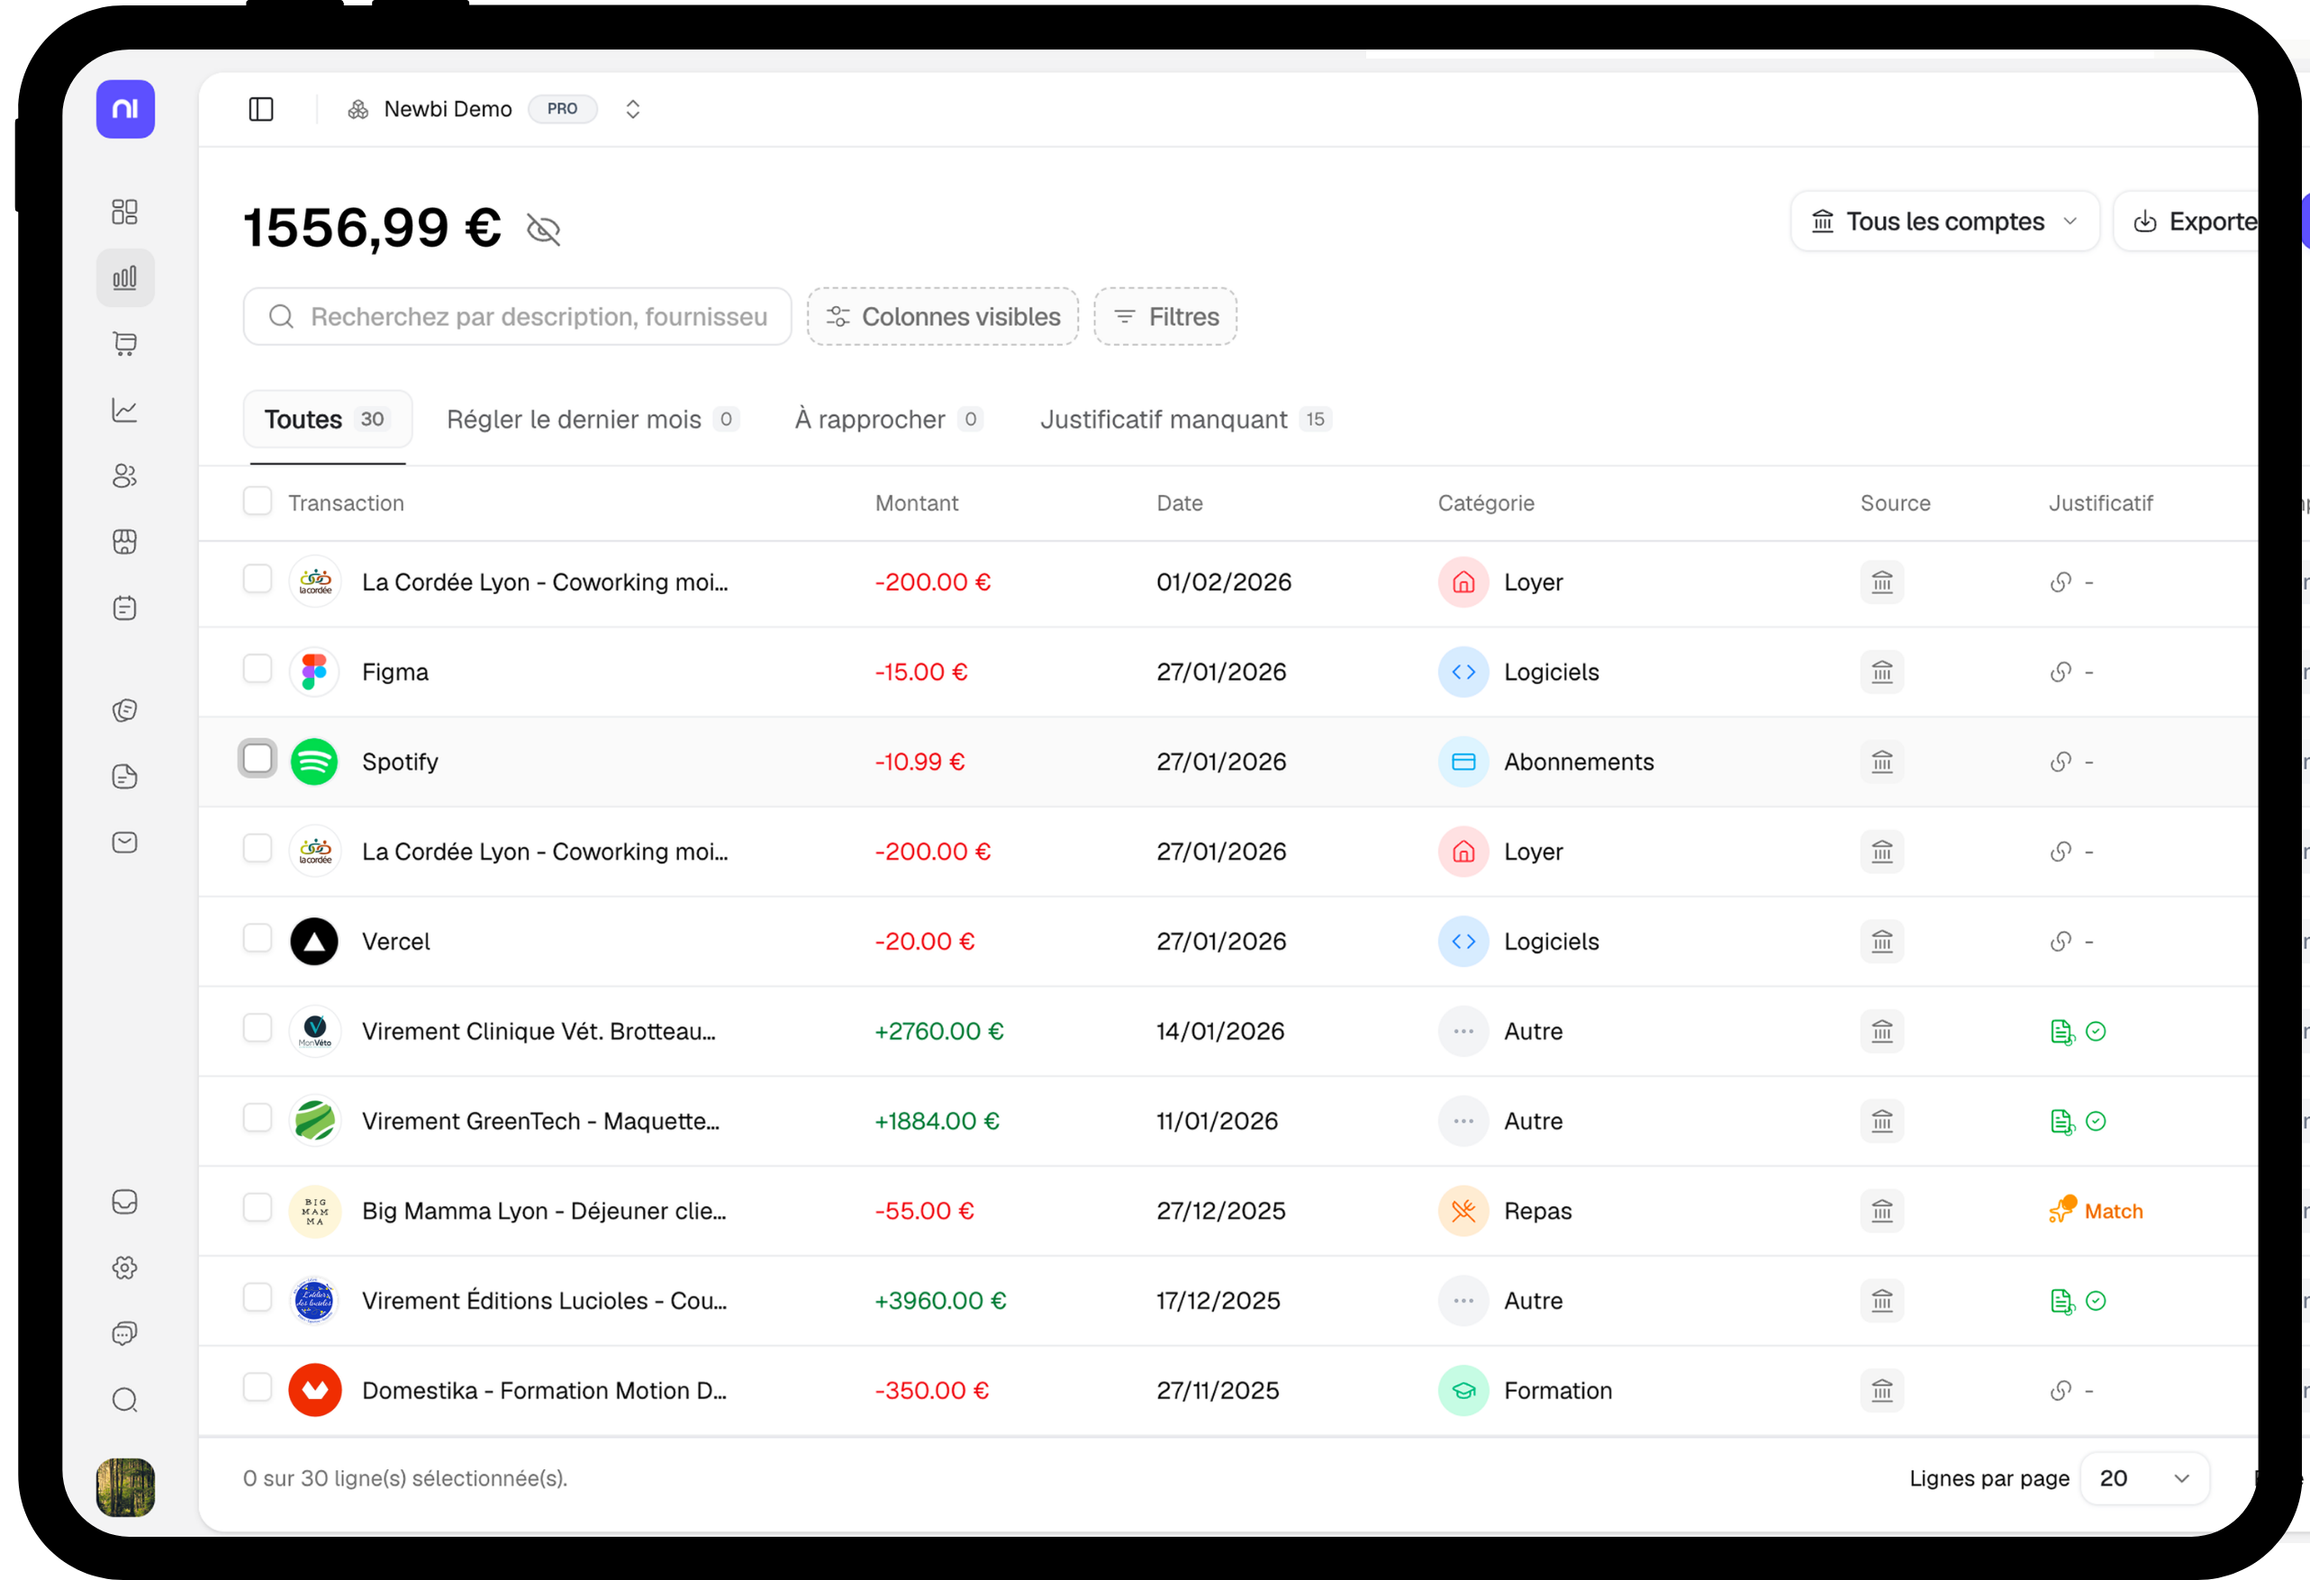Open Lignes par page dropdown
The image size is (2310, 1580).
2144,1478
